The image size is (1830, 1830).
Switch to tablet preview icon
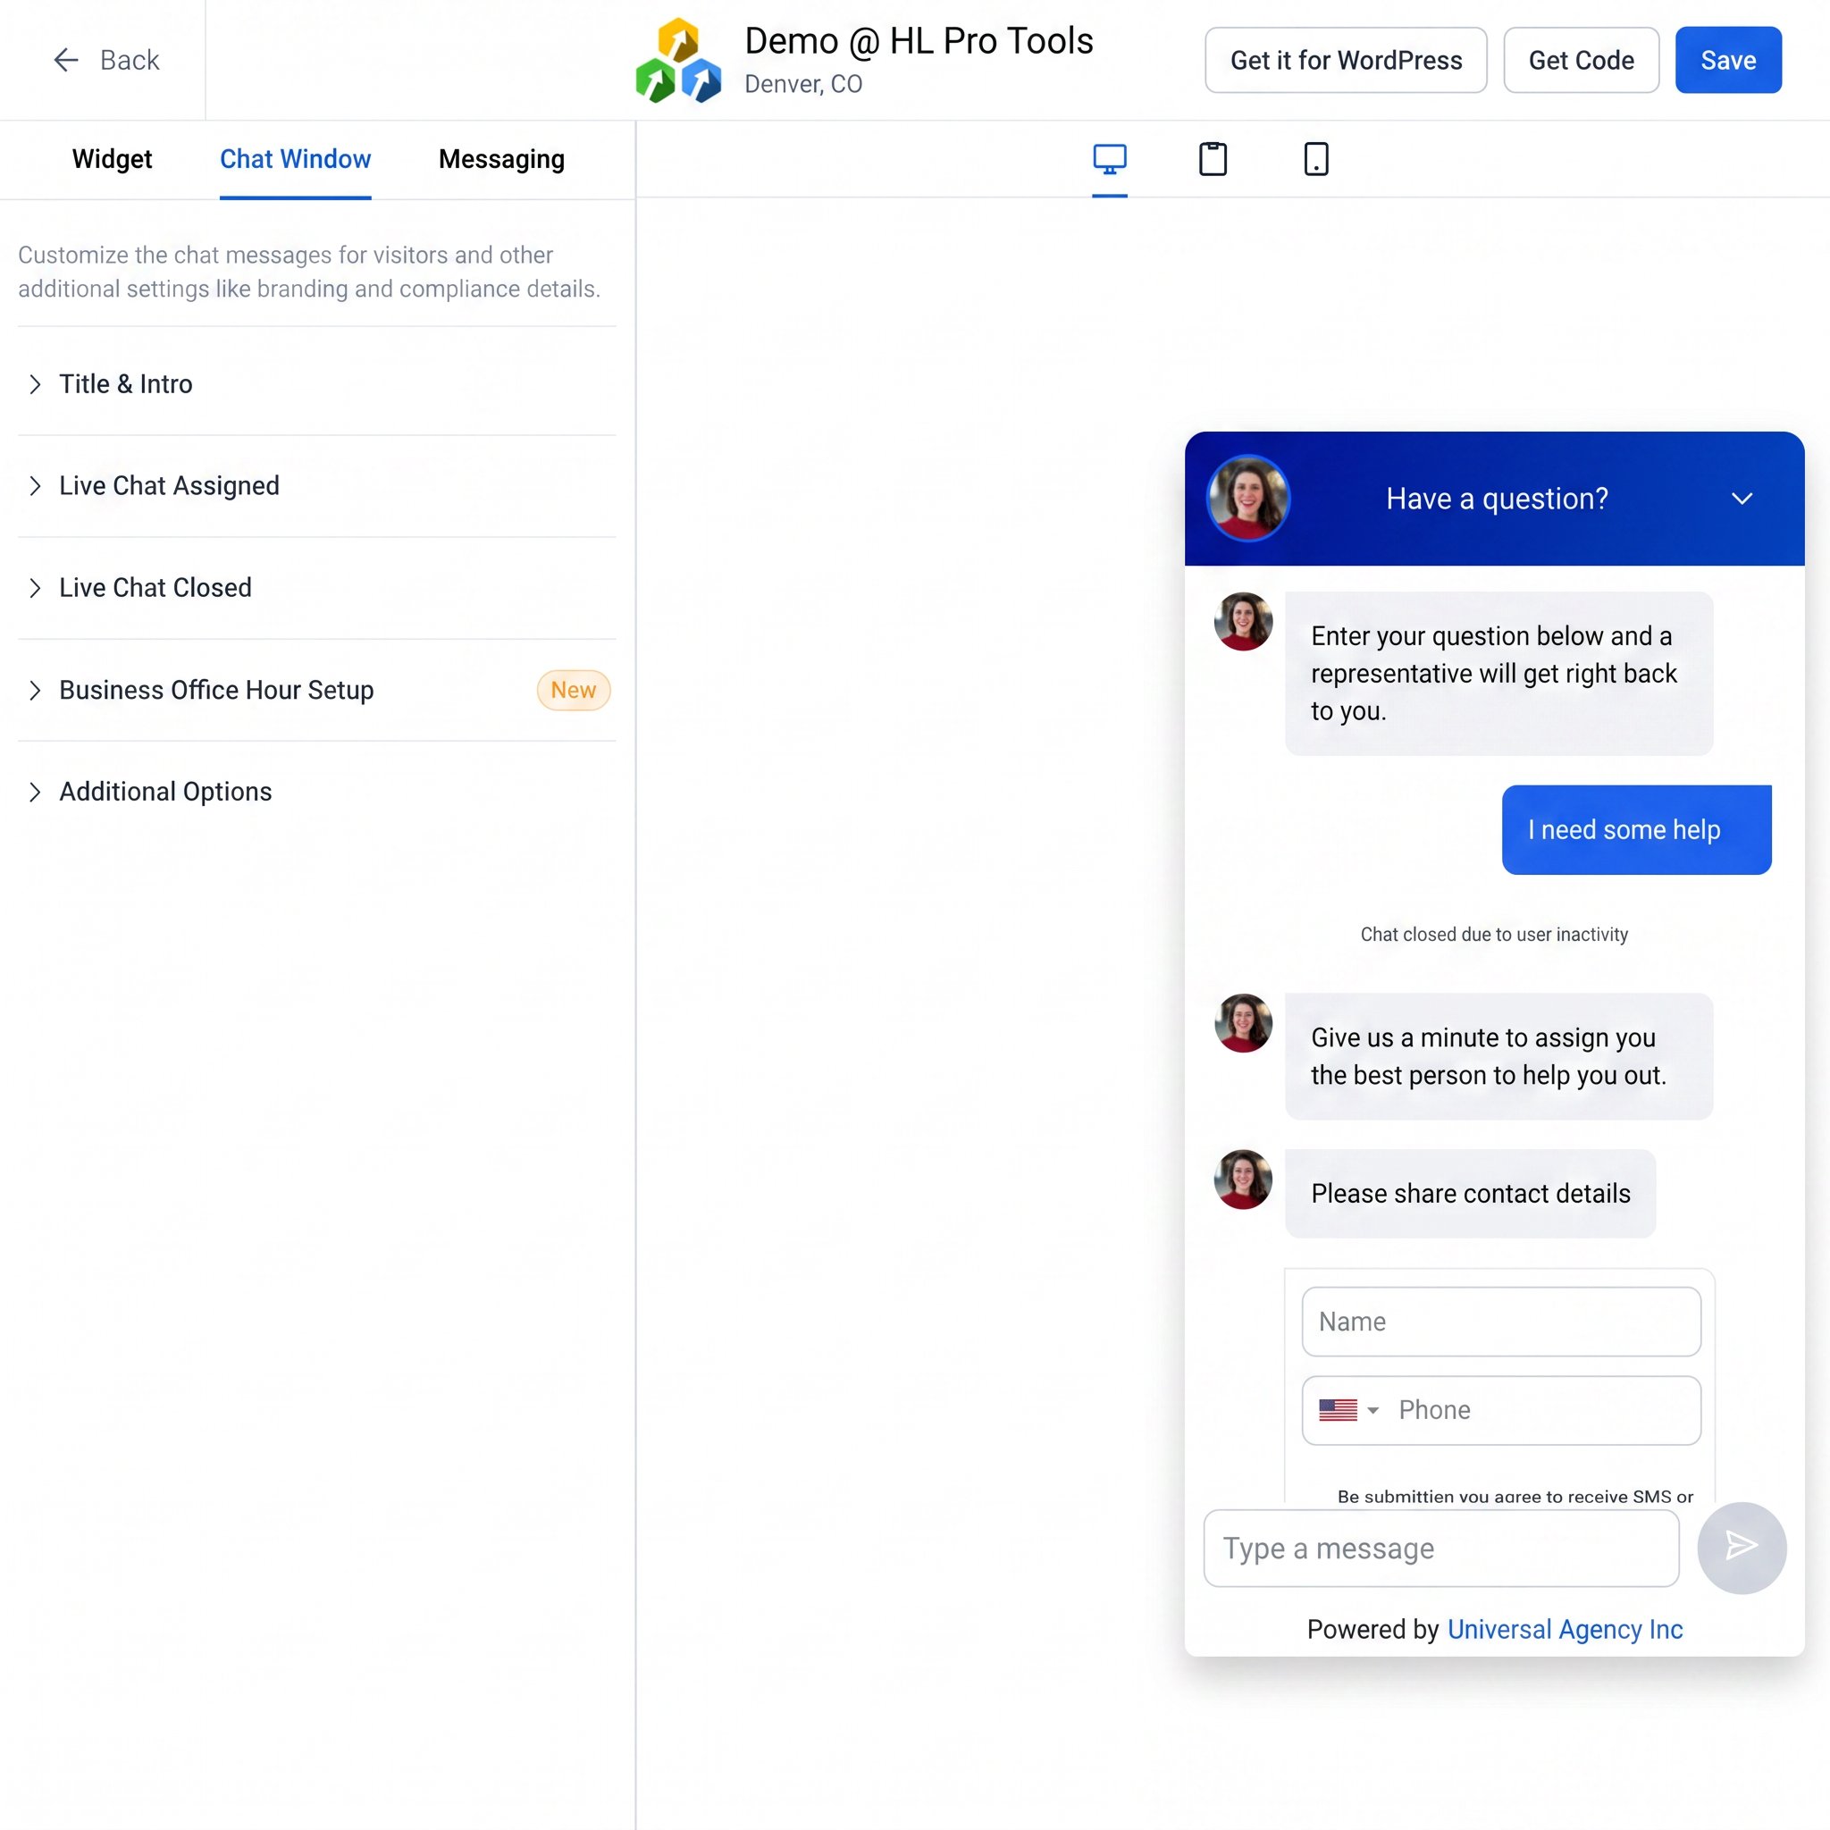pyautogui.click(x=1213, y=159)
